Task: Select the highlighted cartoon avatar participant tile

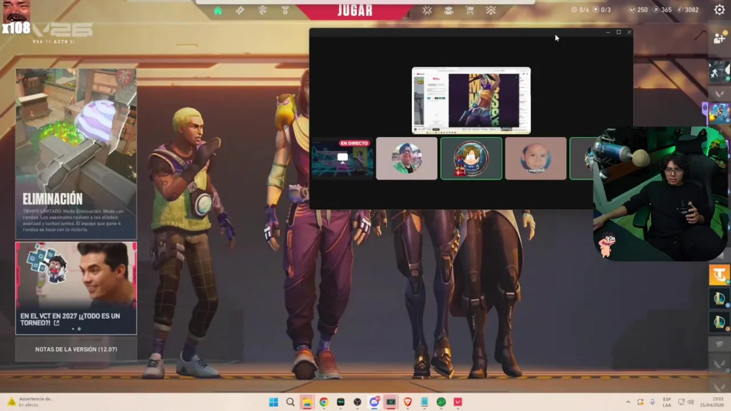Action: [x=471, y=159]
